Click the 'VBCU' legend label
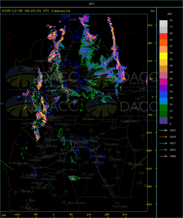The width and height of the screenshot is (183, 218). pos(173,150)
